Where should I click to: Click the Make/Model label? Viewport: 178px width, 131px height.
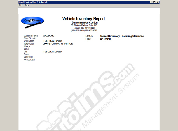(x=29, y=44)
